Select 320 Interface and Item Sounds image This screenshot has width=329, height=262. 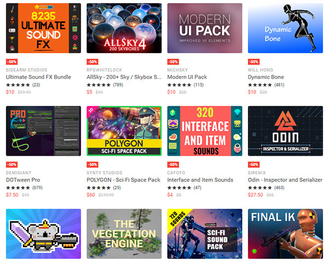click(x=205, y=131)
